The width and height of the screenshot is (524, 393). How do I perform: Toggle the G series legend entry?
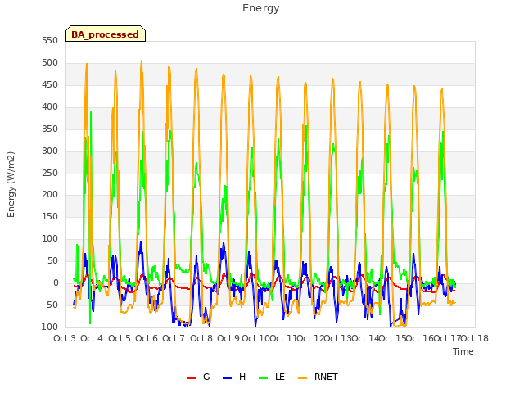tap(198, 377)
